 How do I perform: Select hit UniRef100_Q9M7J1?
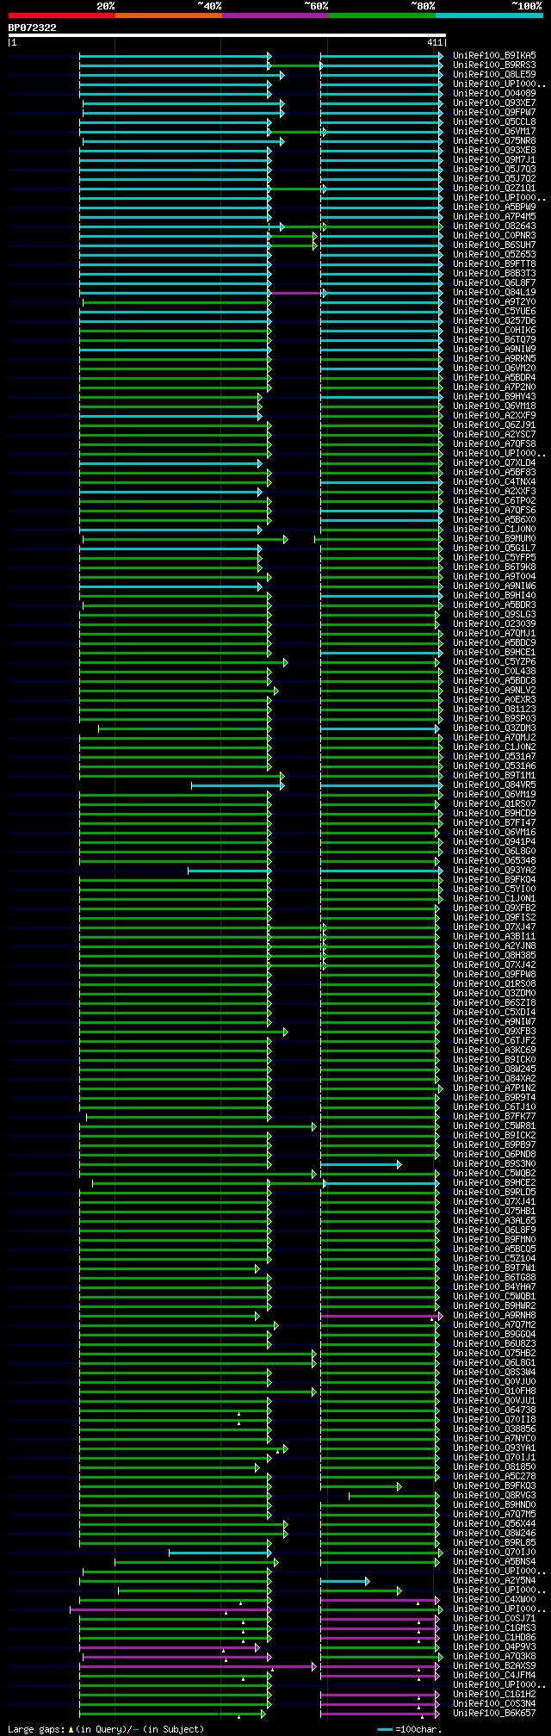click(x=494, y=159)
